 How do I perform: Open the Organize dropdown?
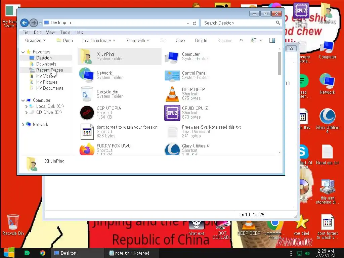pos(35,40)
